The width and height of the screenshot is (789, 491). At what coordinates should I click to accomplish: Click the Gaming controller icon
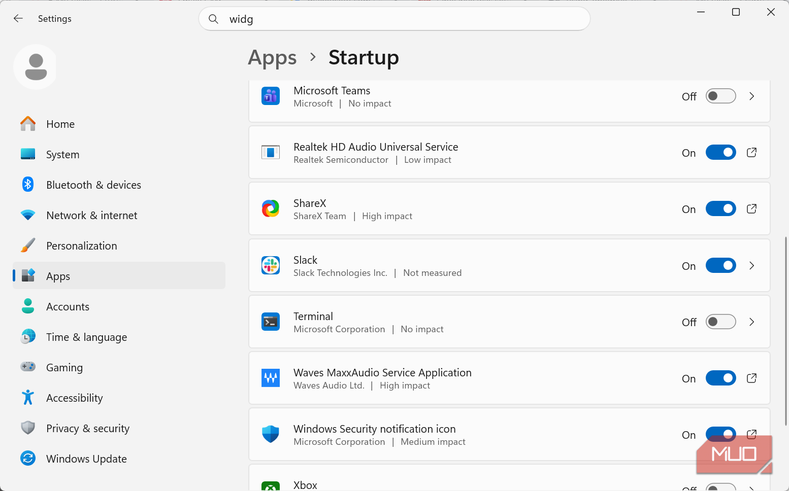click(x=28, y=367)
